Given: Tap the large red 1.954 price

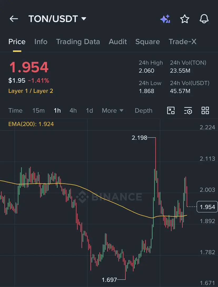Looking at the screenshot, I should [x=29, y=67].
